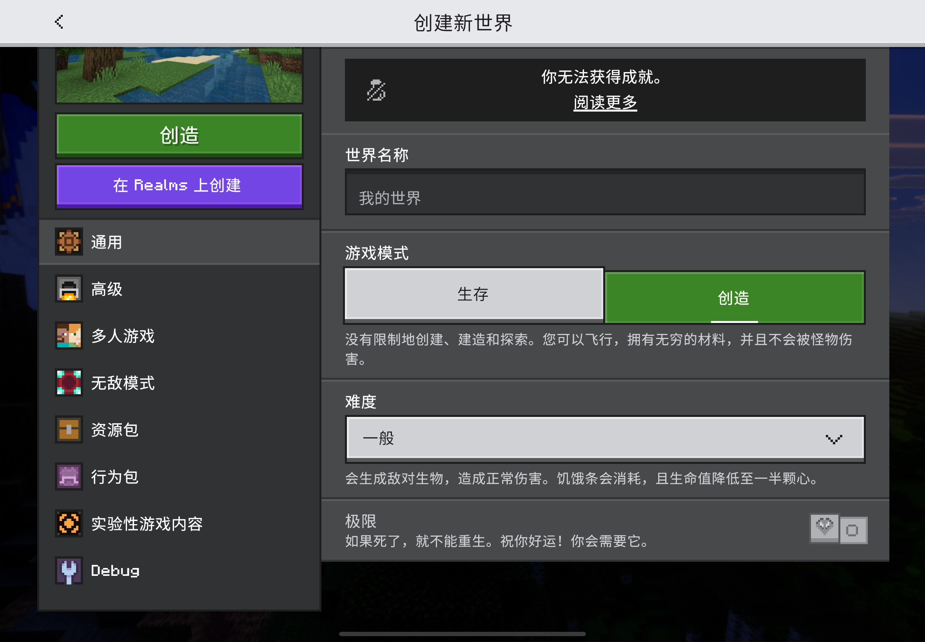Open the 行为包 section
Screen dimensions: 925x642
pos(179,477)
